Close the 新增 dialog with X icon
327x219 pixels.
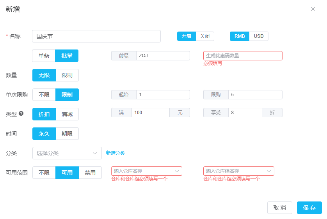coord(313,9)
